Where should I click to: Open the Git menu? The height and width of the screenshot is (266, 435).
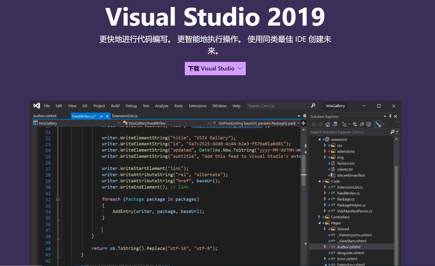point(85,106)
